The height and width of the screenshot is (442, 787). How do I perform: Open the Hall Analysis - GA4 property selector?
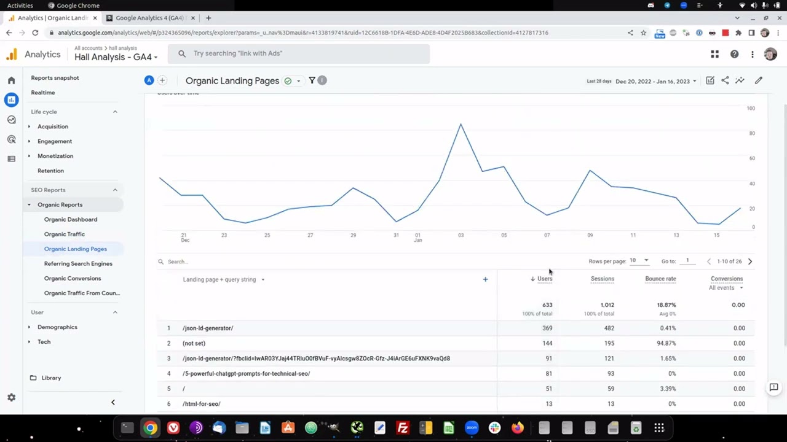[116, 57]
